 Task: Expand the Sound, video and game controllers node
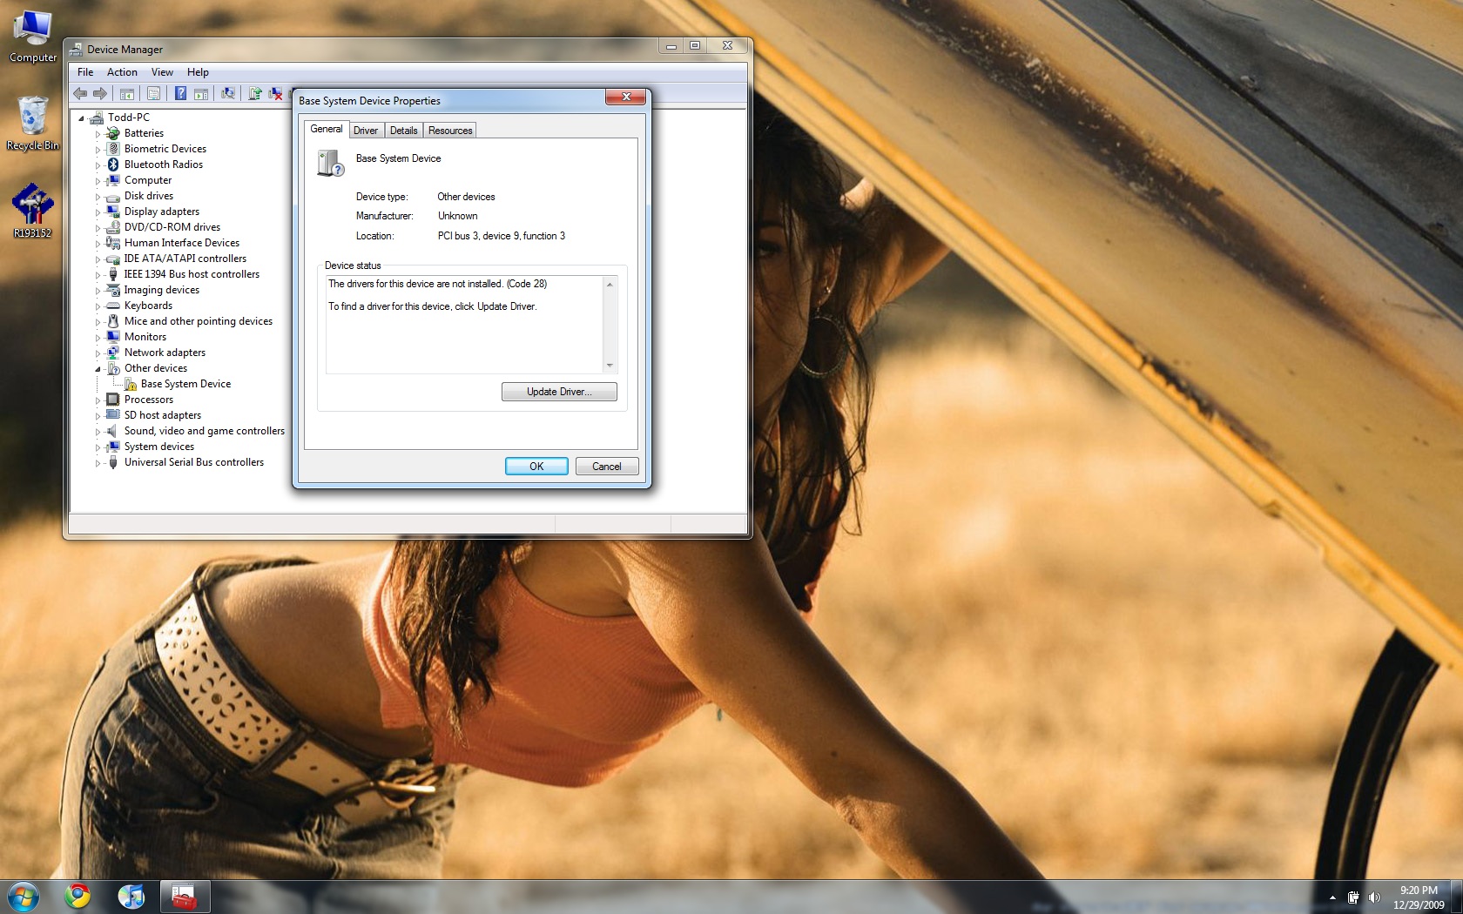click(98, 432)
